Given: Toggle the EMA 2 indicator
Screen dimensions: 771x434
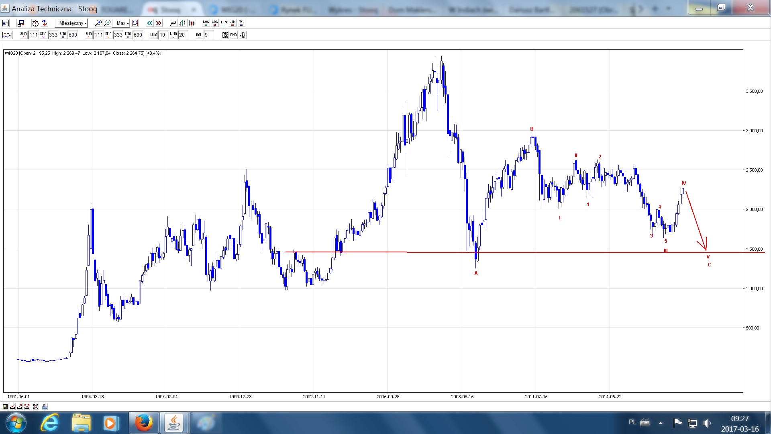Looking at the screenshot, I should pos(108,35).
